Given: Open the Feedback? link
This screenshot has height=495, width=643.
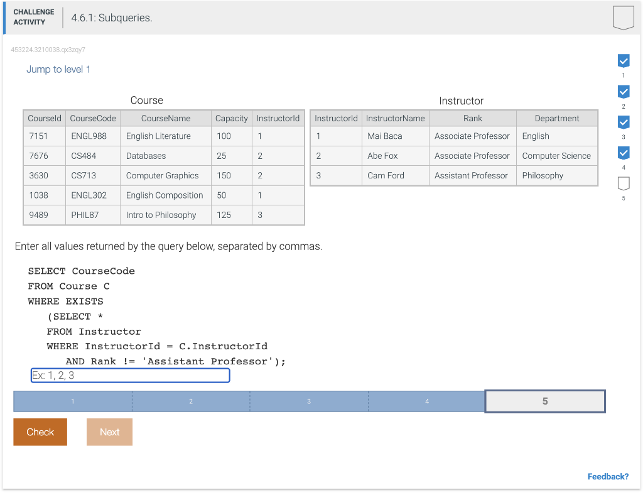Looking at the screenshot, I should point(608,477).
